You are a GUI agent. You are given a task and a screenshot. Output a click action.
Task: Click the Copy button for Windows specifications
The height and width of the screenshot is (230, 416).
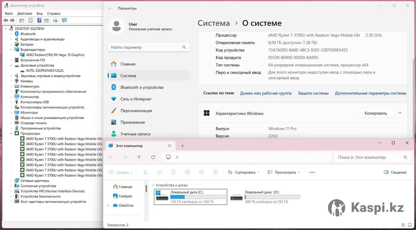click(x=375, y=113)
